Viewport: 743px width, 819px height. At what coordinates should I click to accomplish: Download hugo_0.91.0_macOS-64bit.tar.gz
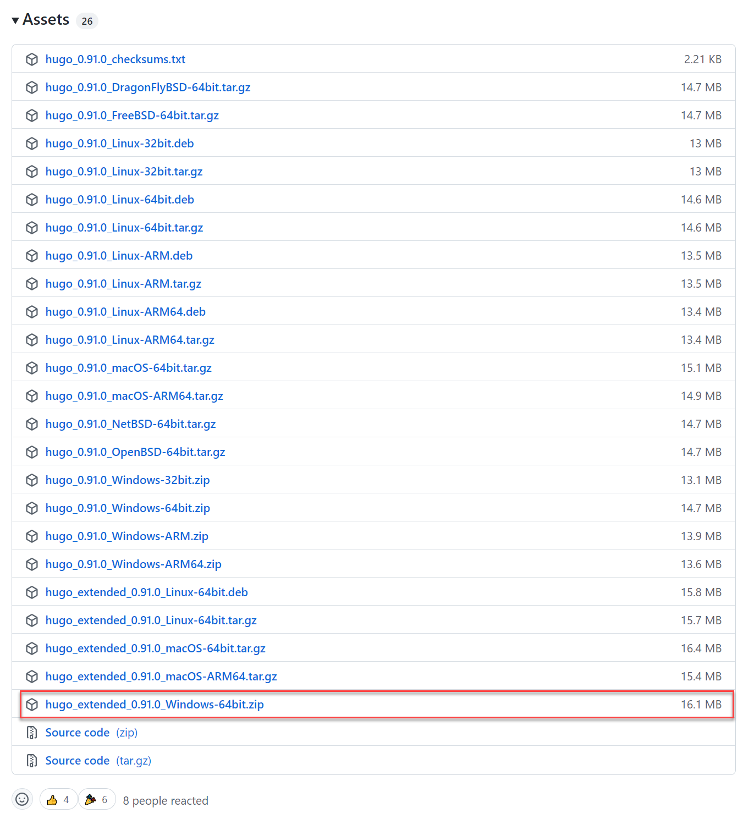(x=129, y=367)
